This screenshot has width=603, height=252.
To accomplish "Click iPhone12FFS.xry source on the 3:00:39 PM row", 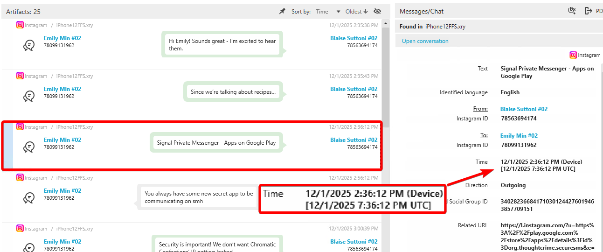I will click(75, 229).
